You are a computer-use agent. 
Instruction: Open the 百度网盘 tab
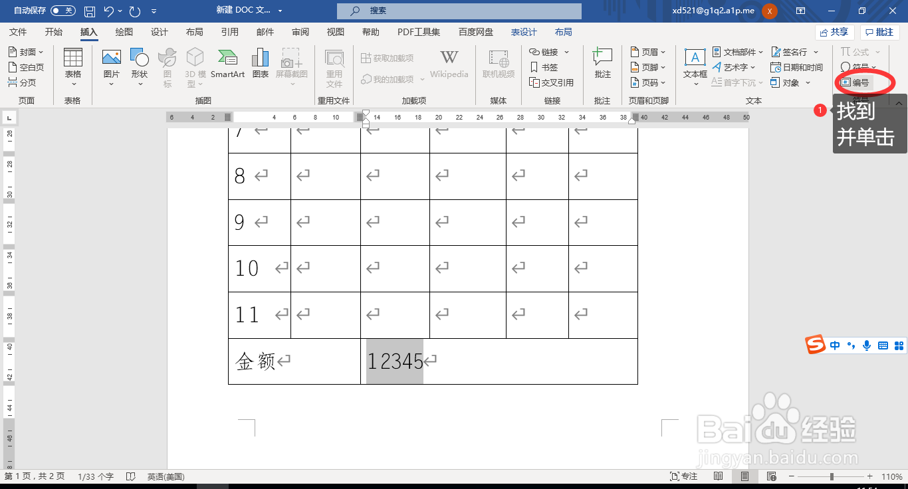[476, 32]
